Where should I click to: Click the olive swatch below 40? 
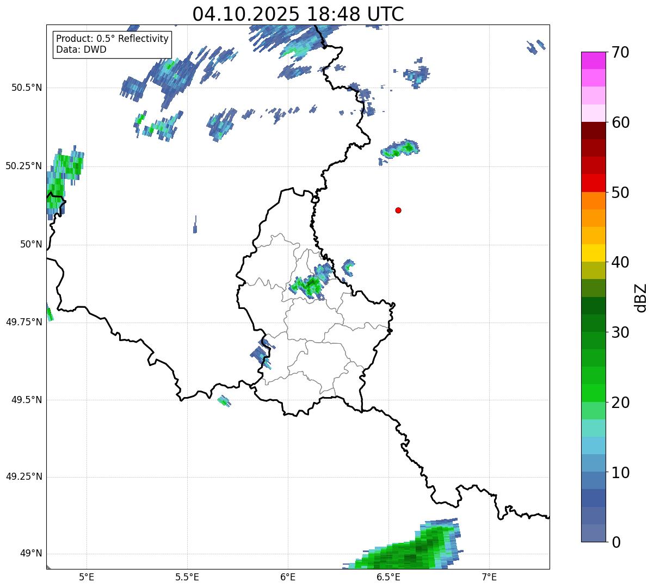[x=593, y=270]
